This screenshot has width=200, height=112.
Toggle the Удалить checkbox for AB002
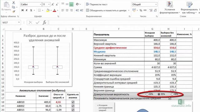point(73,106)
